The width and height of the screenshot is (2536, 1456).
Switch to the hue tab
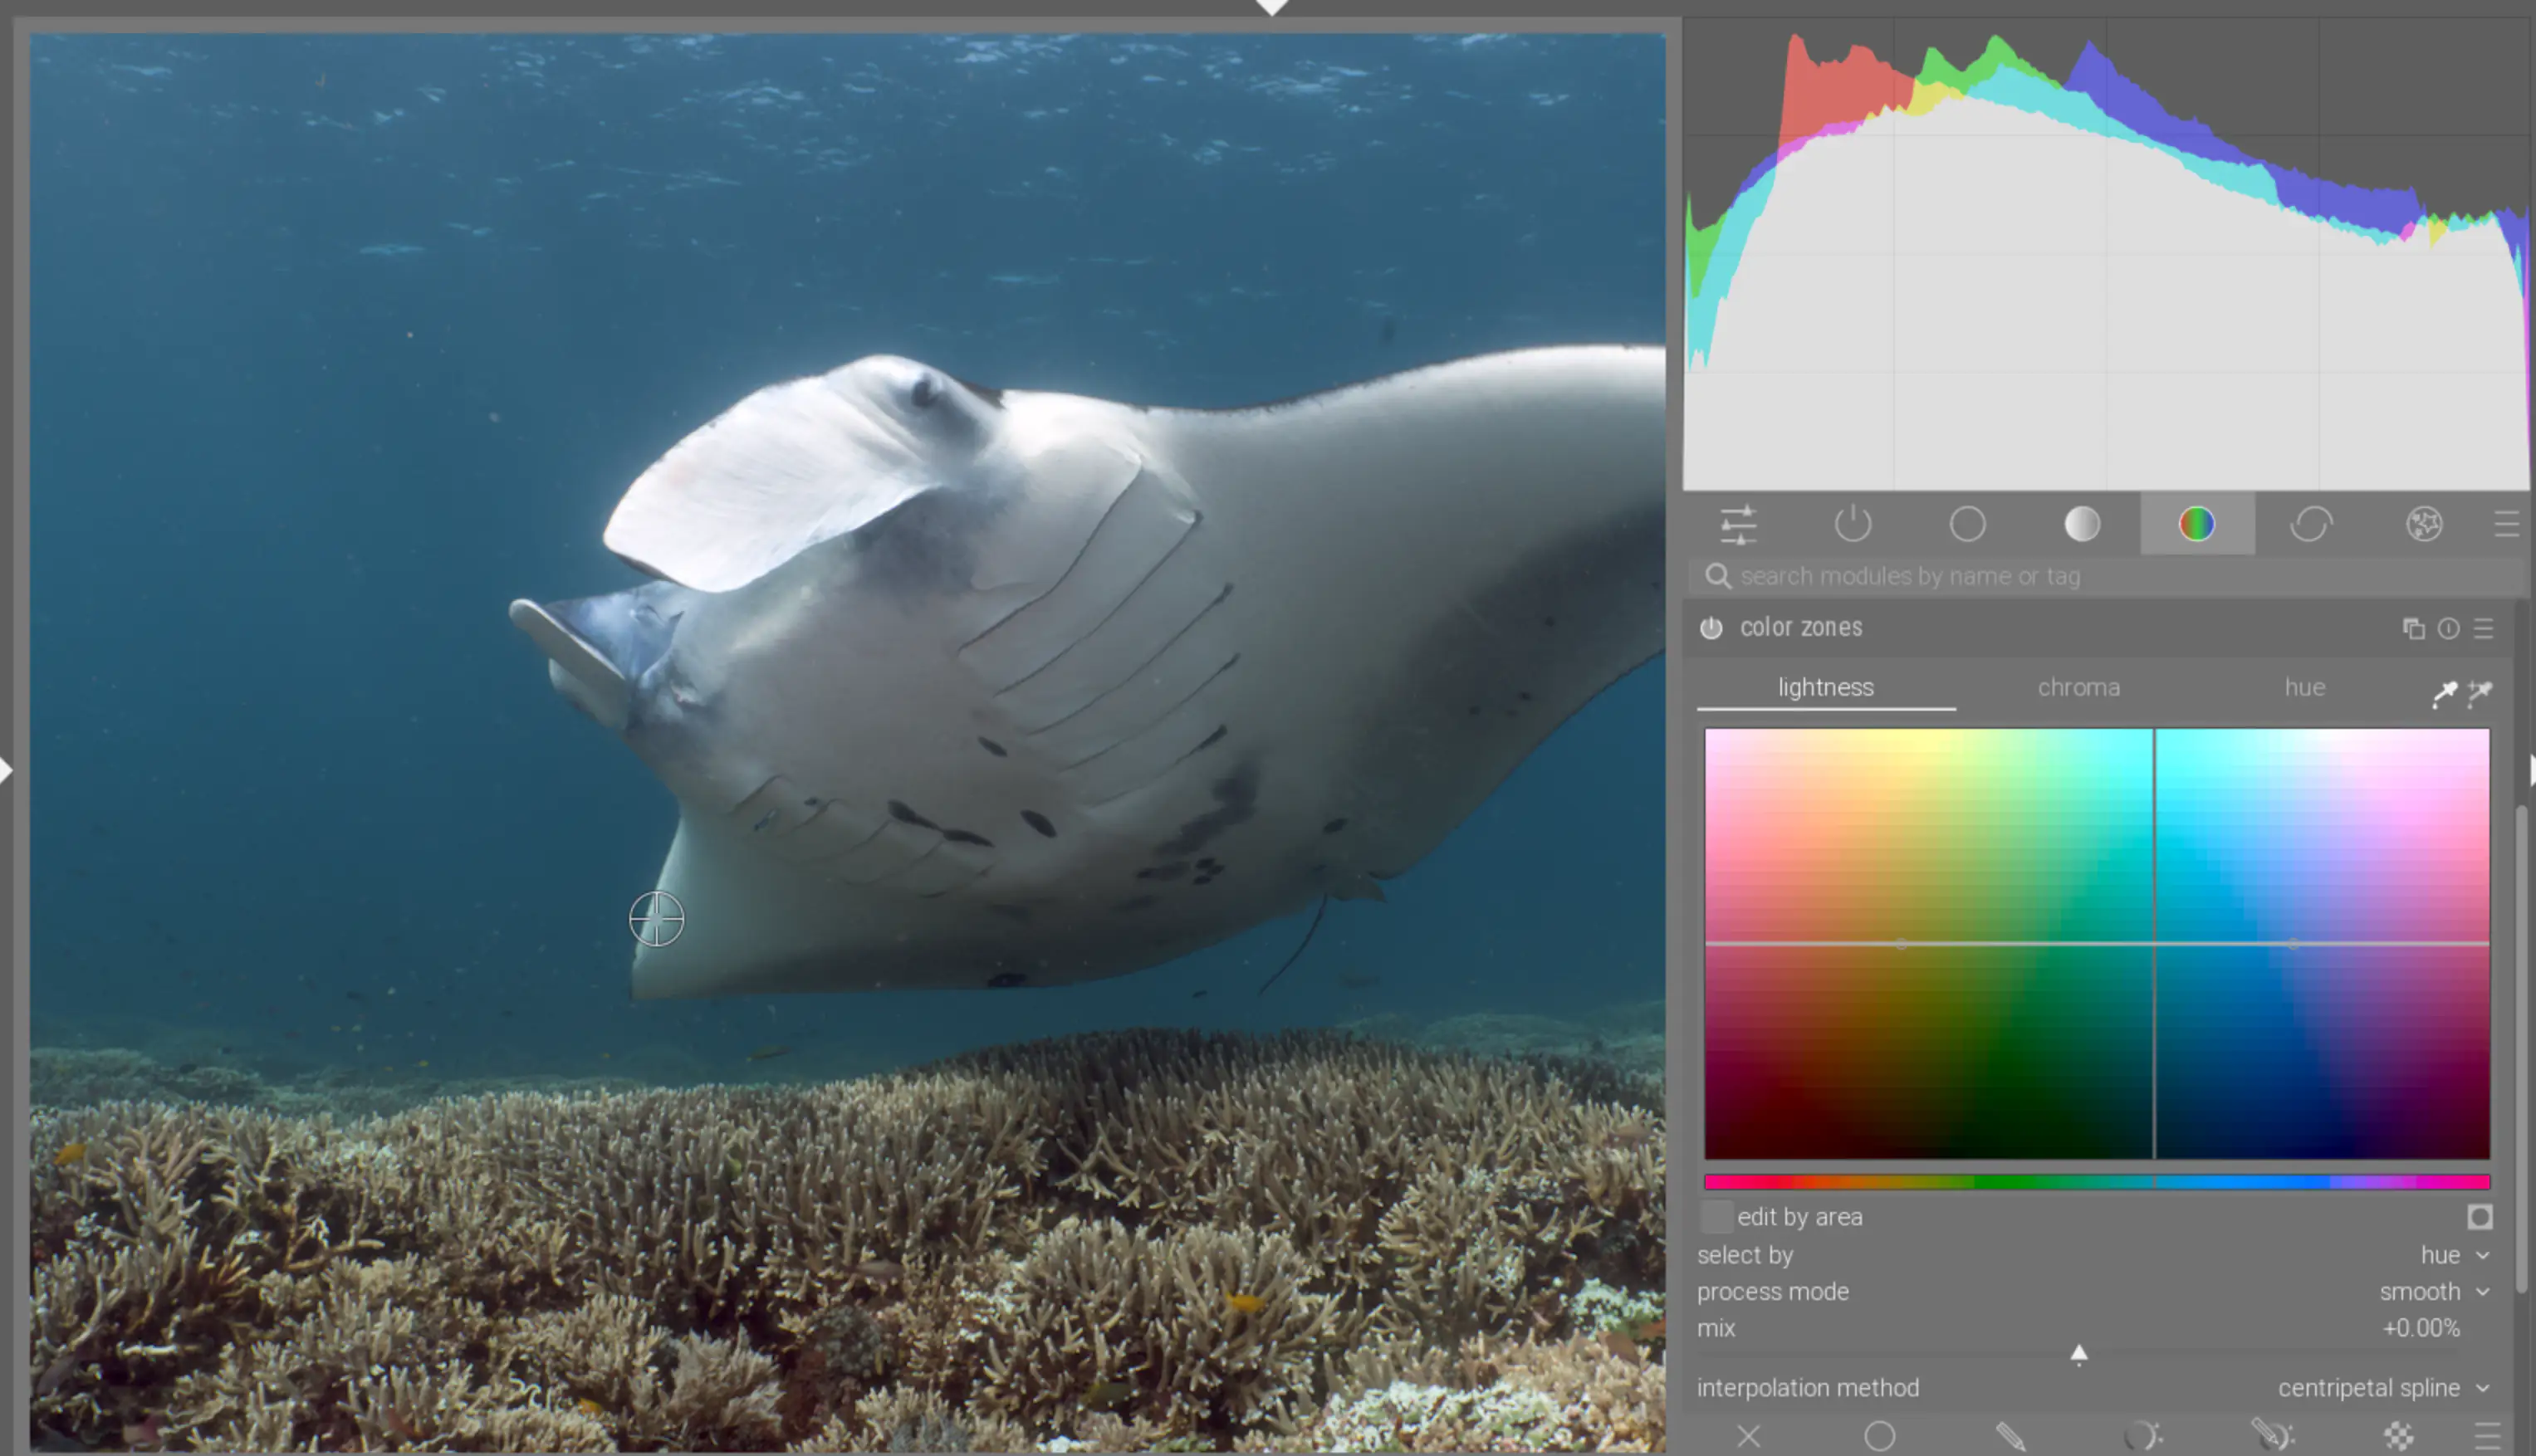pos(2304,688)
